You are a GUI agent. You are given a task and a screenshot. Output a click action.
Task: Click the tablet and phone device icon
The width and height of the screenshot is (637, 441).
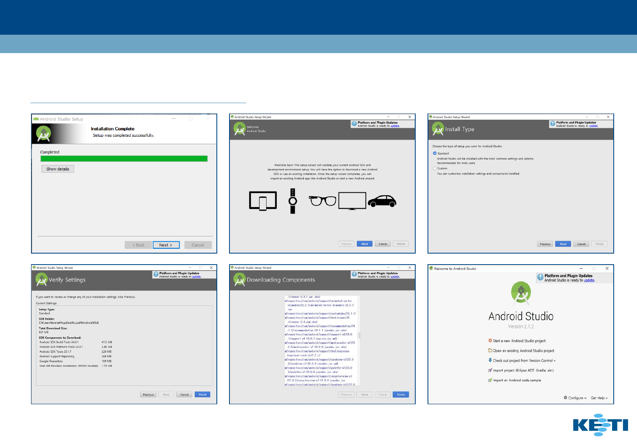pyautogui.click(x=263, y=201)
